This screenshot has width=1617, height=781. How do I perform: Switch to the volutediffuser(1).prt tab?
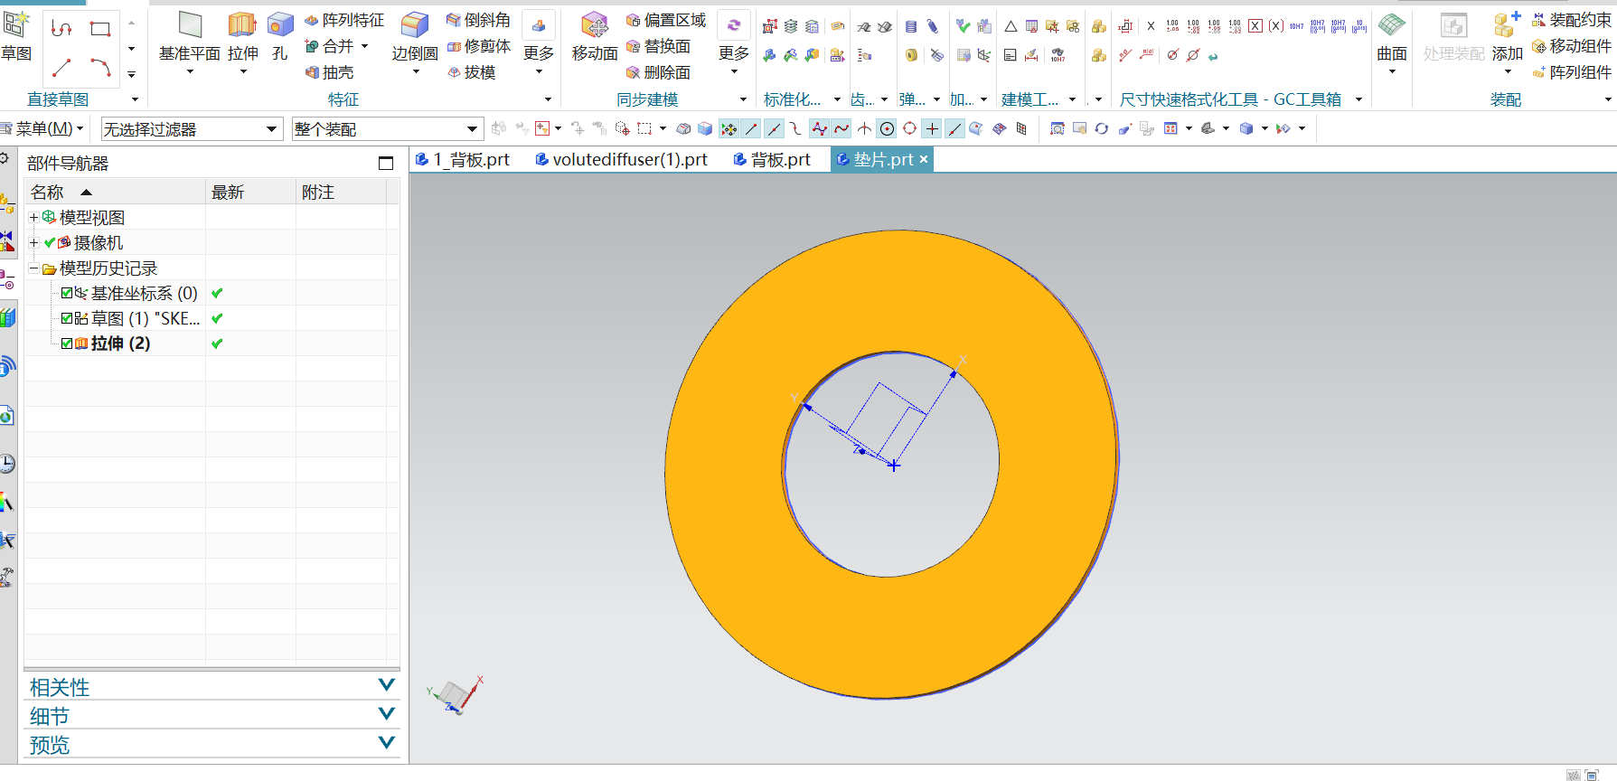622,159
